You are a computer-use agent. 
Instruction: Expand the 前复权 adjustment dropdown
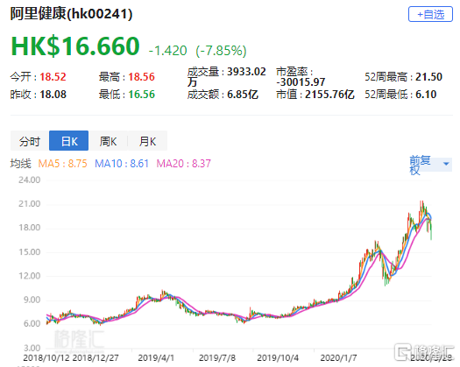430,165
